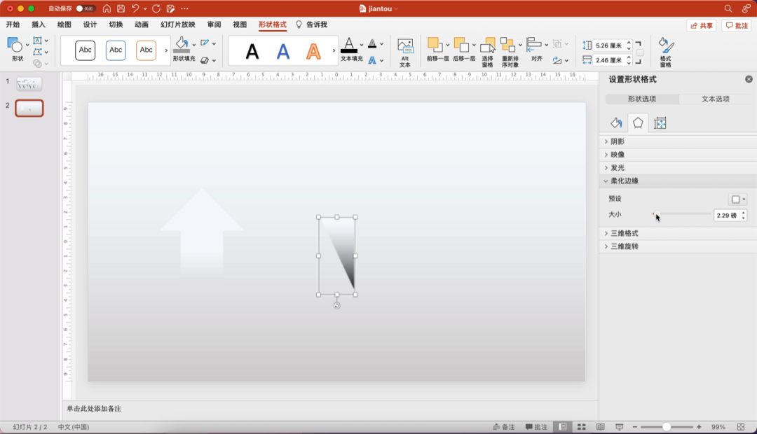This screenshot has width=757, height=434.
Task: Switch to Slide Sorter view
Action: [582, 427]
